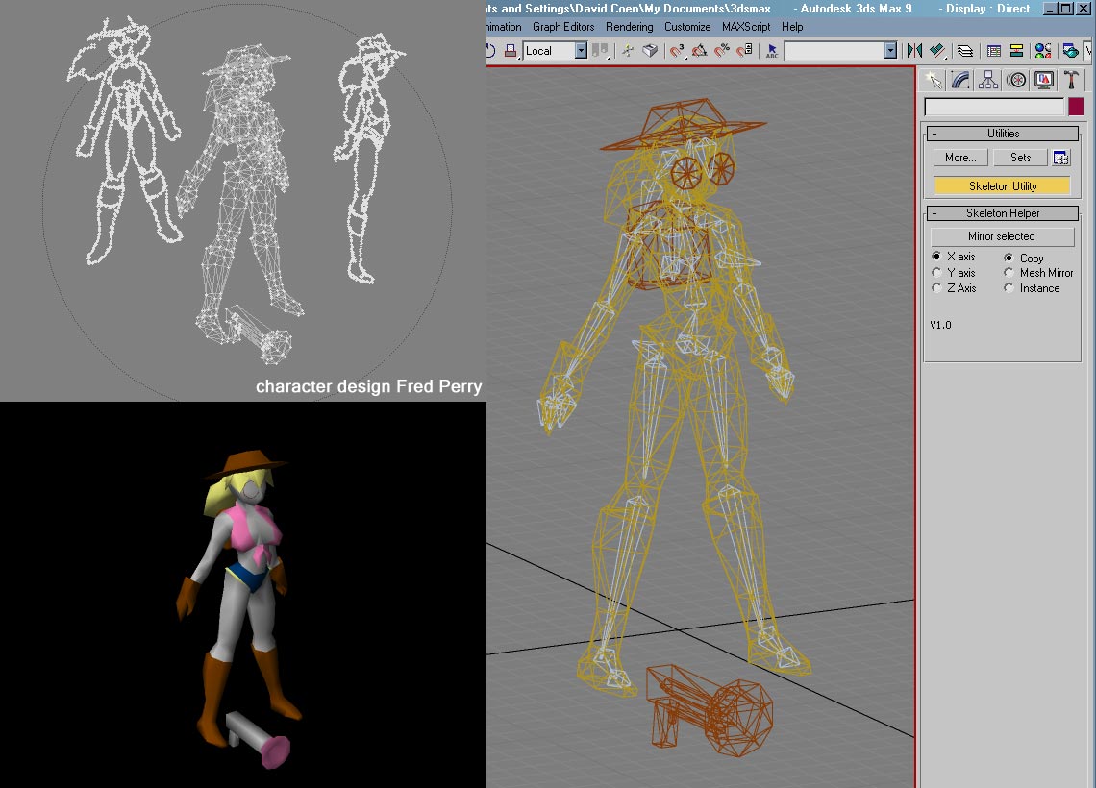Image resolution: width=1096 pixels, height=788 pixels.
Task: Select the gun wireframe in the viewport
Action: [x=710, y=711]
